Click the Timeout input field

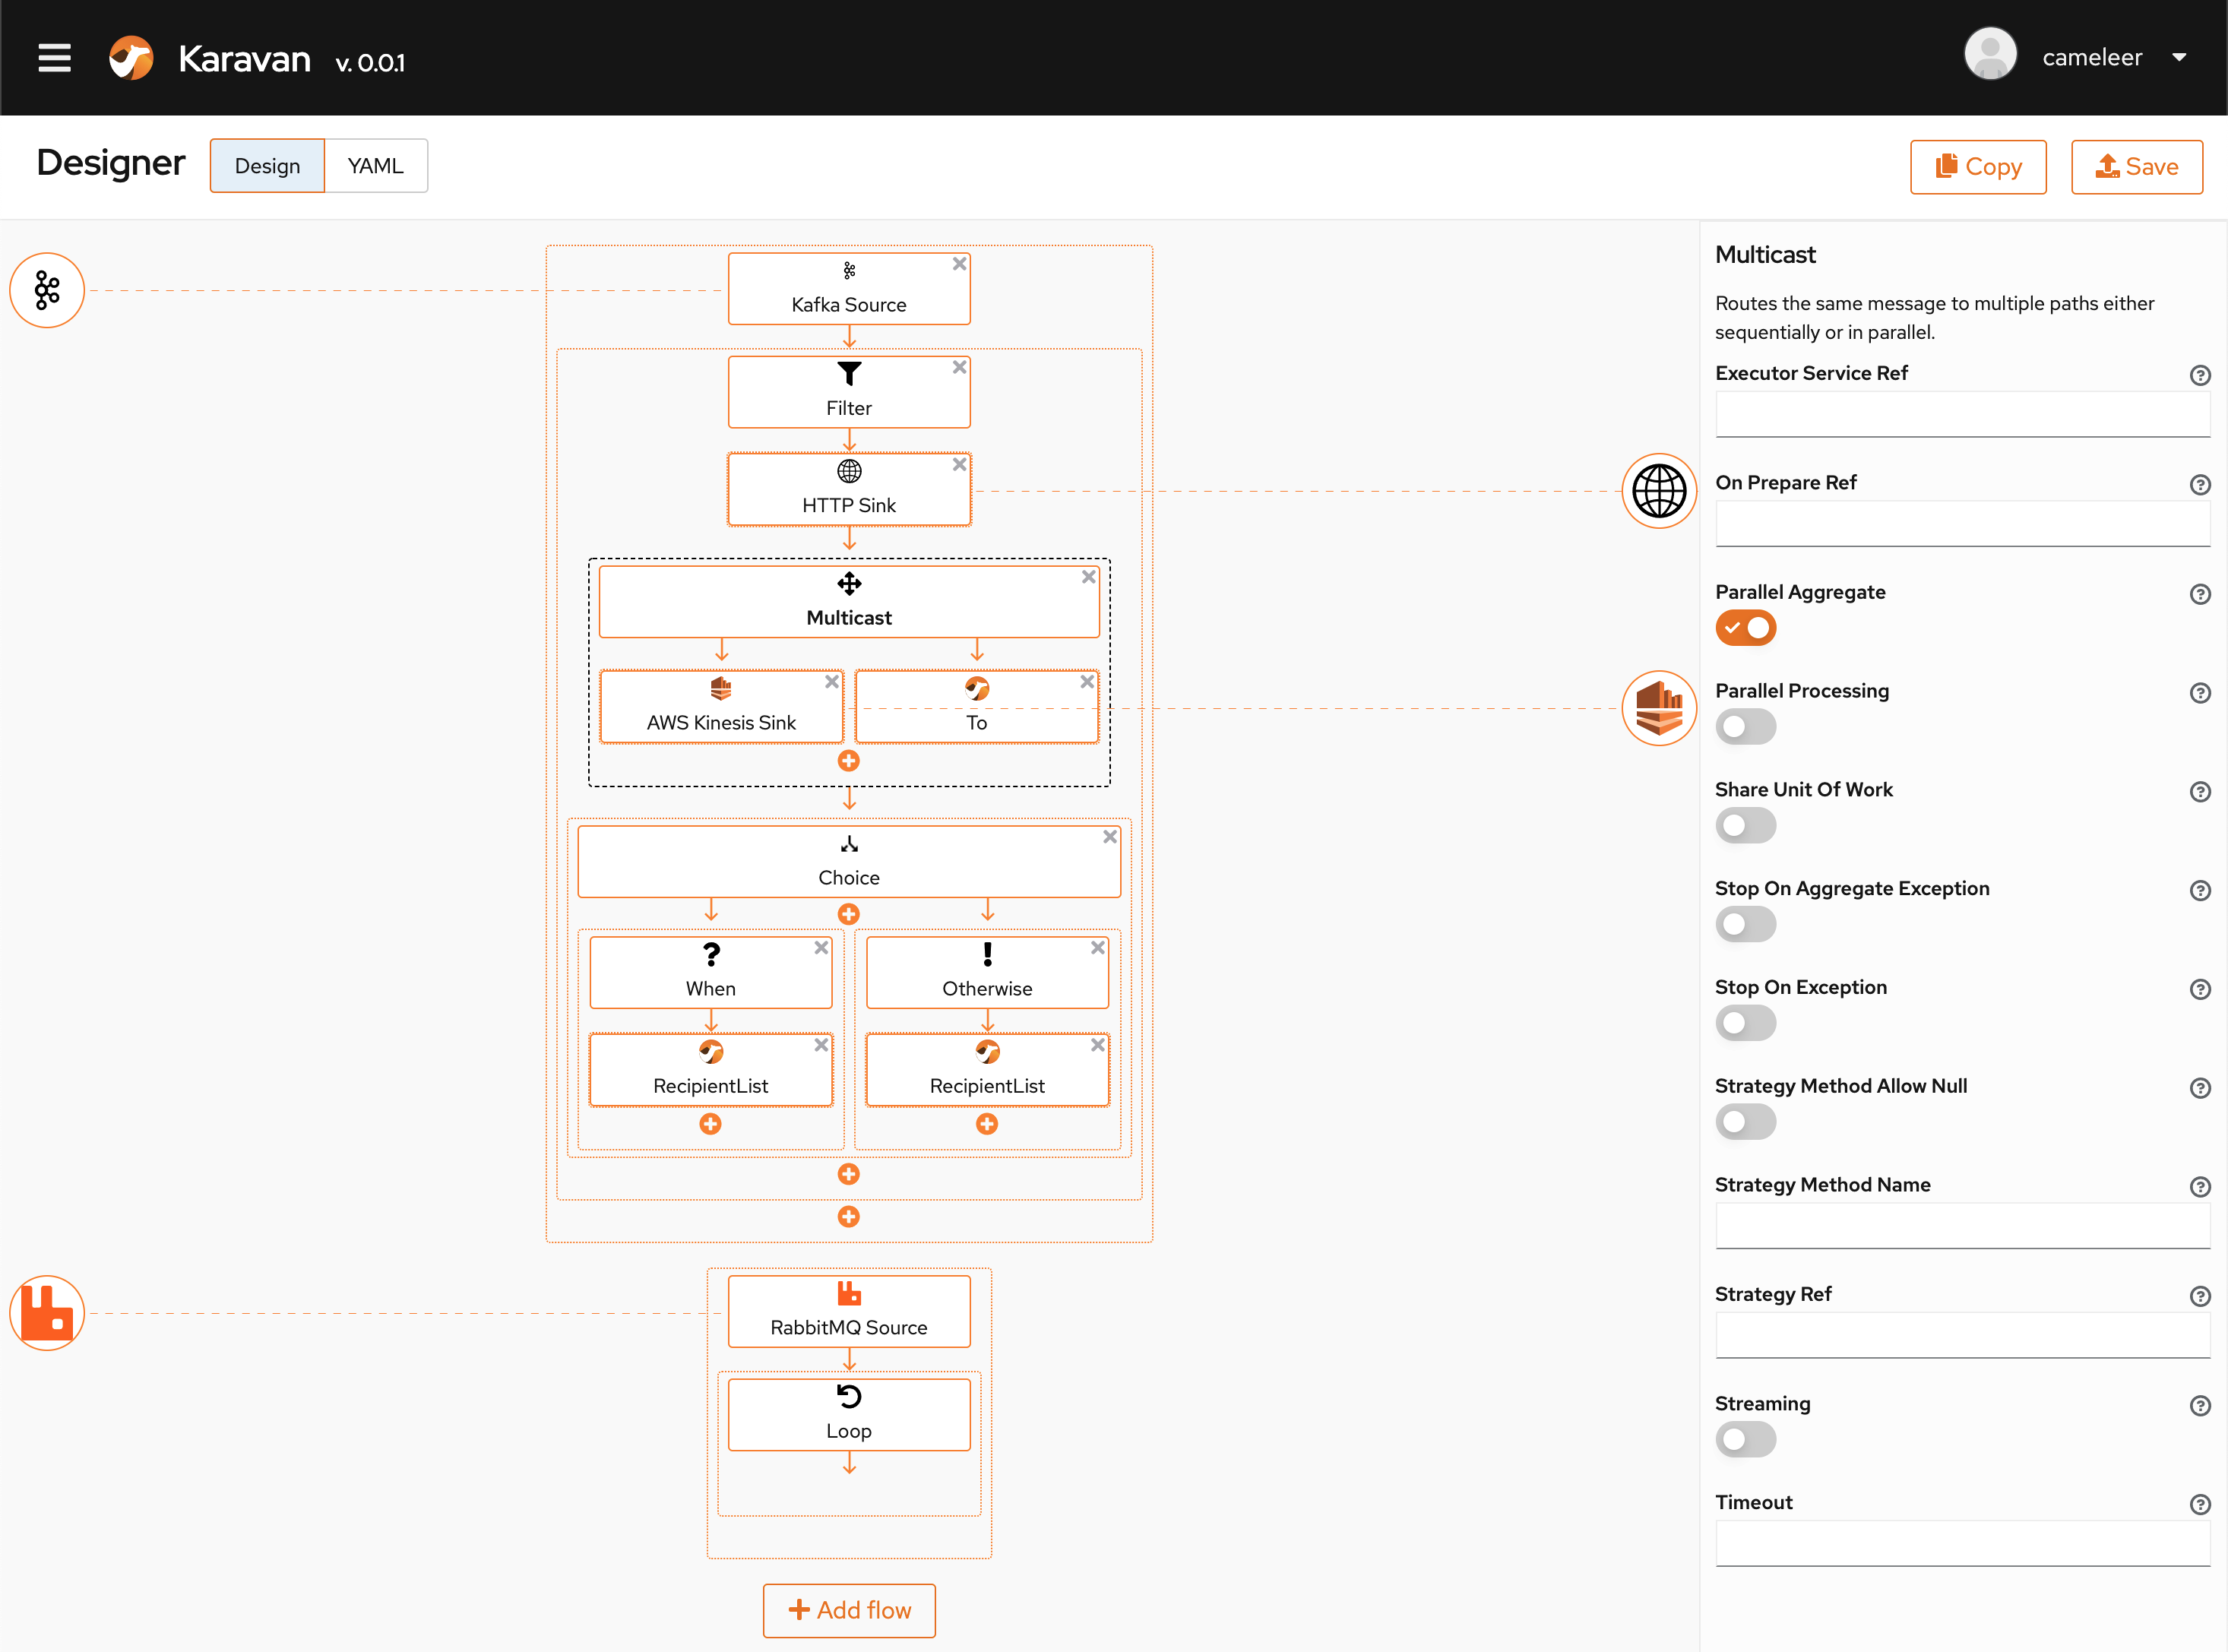(1961, 1544)
